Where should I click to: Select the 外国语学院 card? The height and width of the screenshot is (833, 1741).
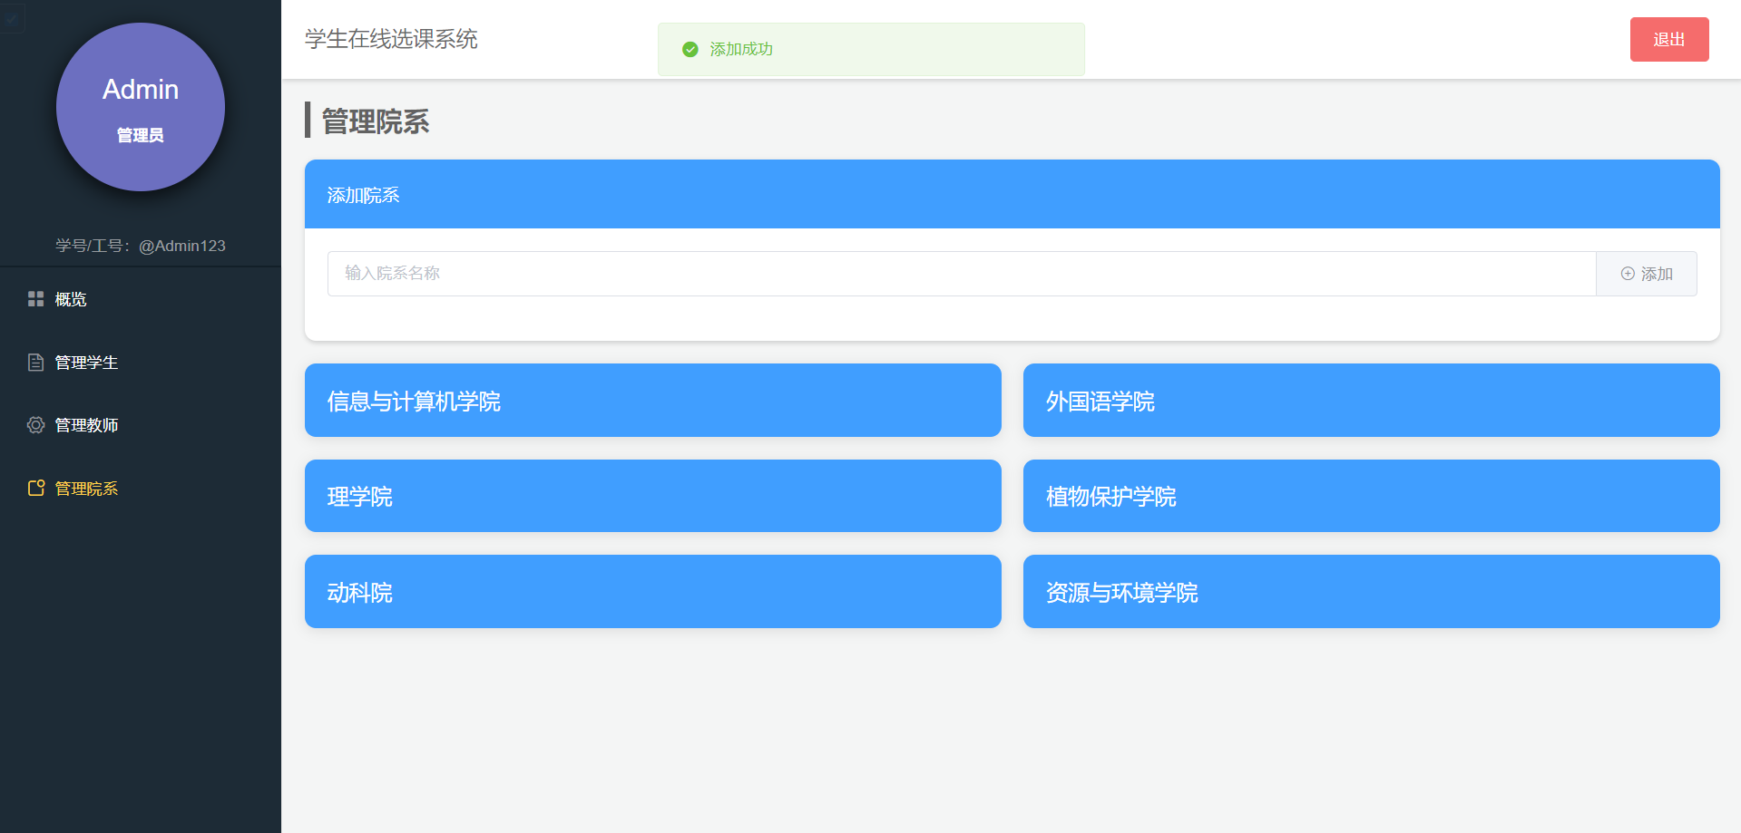coord(1372,401)
